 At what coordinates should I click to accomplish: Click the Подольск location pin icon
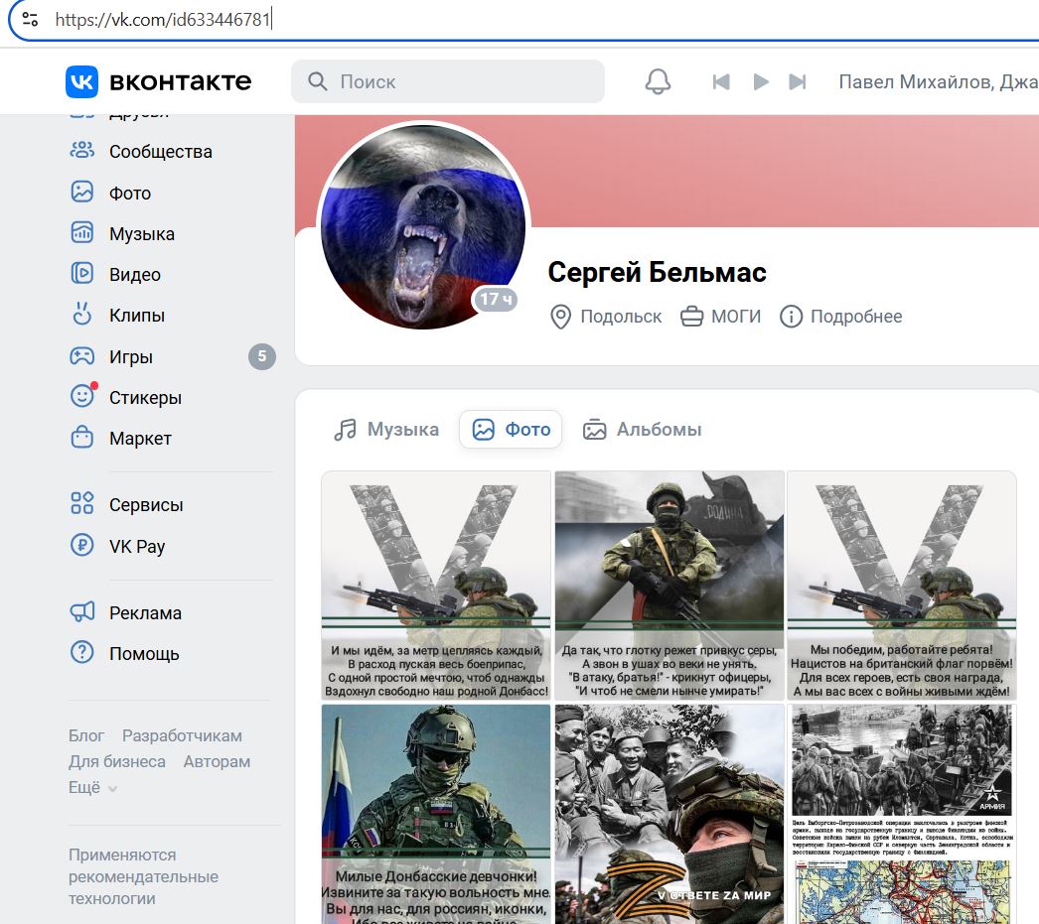click(560, 317)
